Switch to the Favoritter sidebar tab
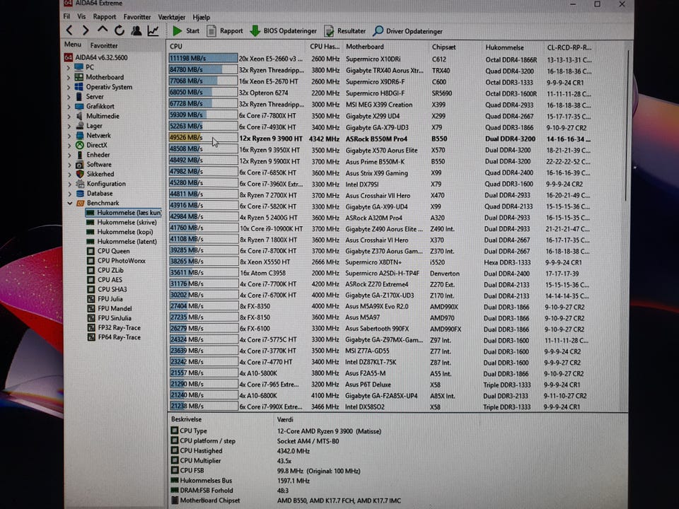This screenshot has width=679, height=509. (x=103, y=45)
